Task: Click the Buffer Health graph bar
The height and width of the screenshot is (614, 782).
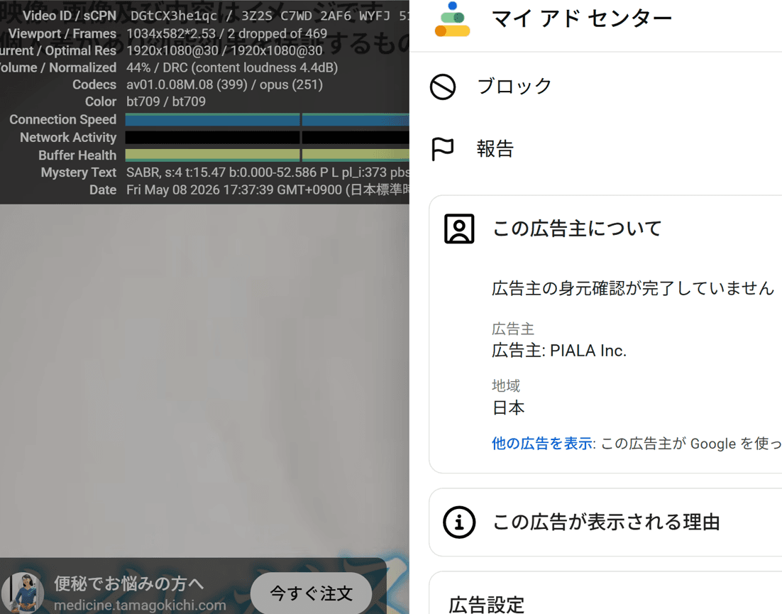Action: click(268, 155)
